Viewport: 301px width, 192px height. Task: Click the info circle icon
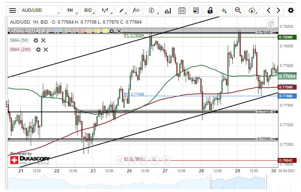[x=152, y=10]
